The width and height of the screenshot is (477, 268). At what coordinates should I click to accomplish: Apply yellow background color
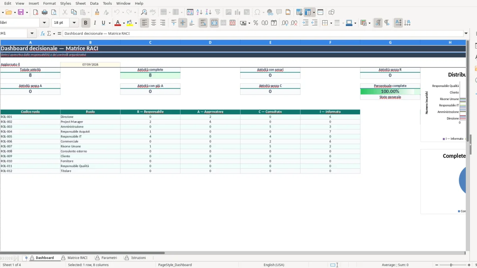[x=130, y=23]
